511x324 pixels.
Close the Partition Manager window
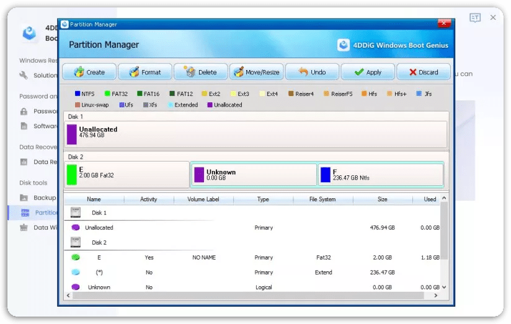click(444, 23)
